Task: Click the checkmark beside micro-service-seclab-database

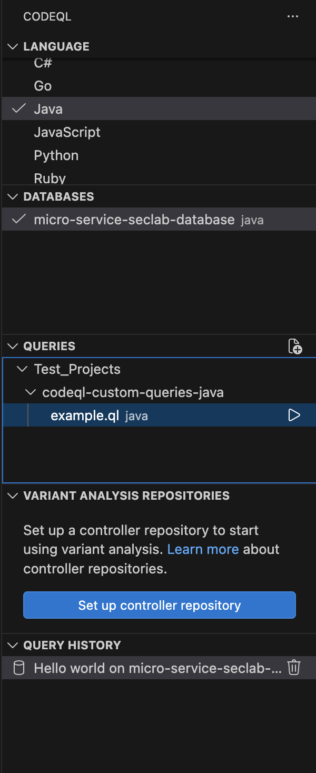Action: pos(19,220)
